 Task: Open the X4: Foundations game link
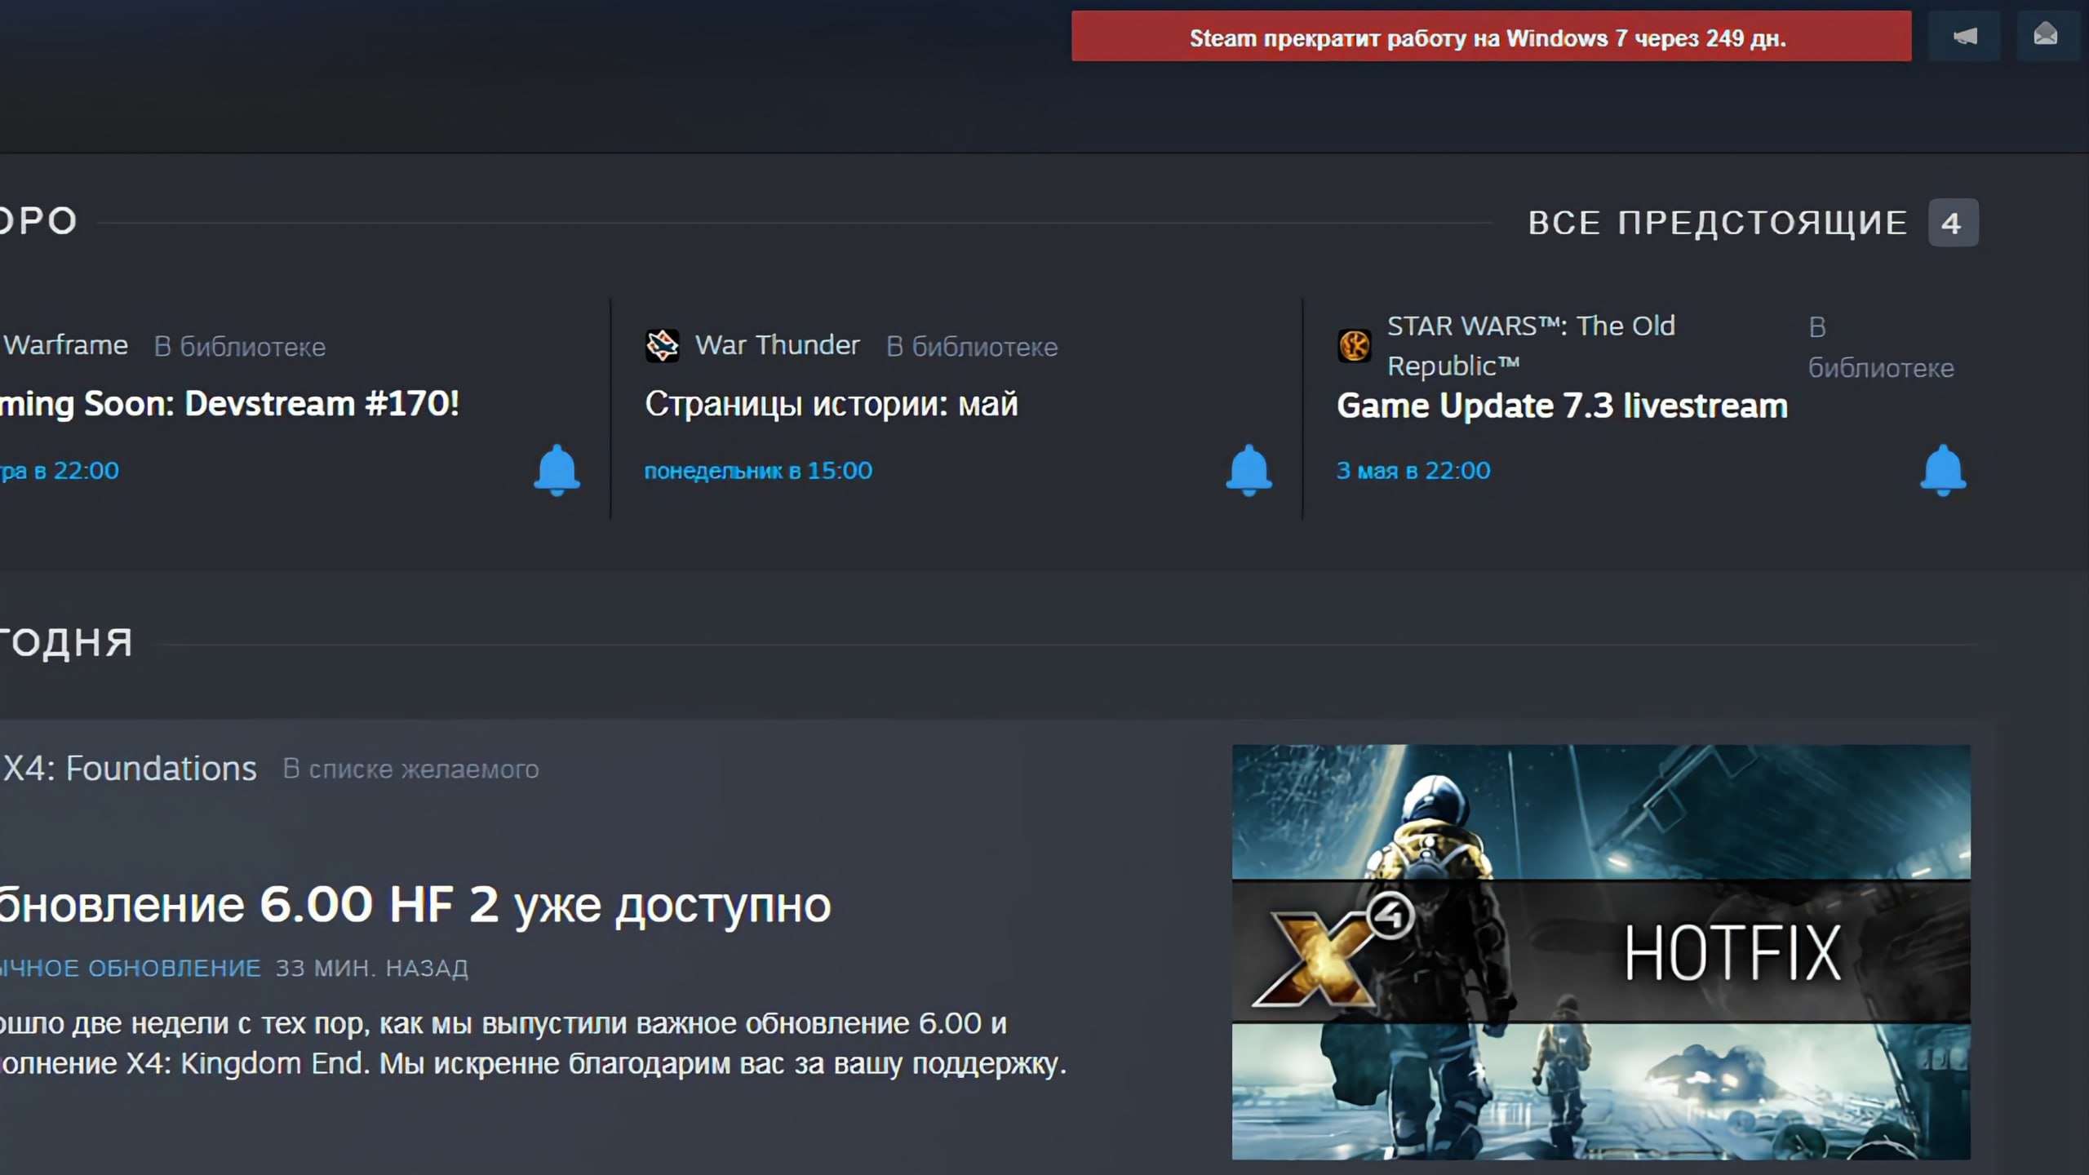pyautogui.click(x=129, y=769)
